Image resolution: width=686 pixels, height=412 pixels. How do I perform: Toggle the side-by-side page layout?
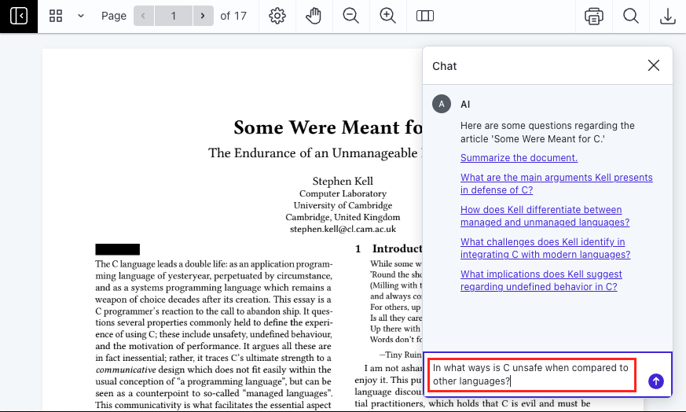tap(425, 16)
